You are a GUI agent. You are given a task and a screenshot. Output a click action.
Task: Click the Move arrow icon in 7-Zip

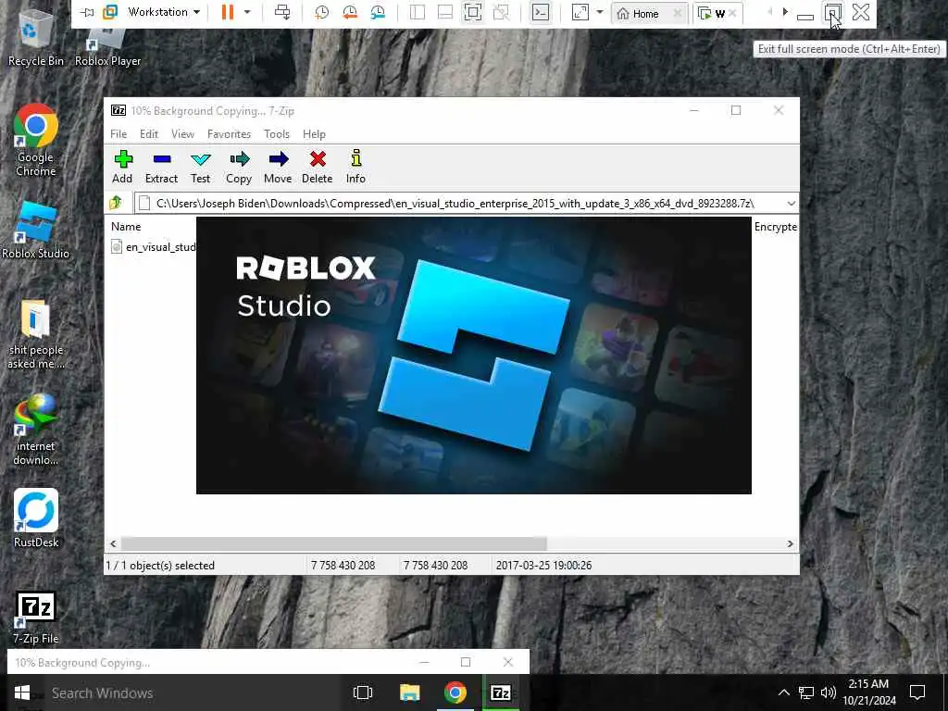pyautogui.click(x=278, y=167)
